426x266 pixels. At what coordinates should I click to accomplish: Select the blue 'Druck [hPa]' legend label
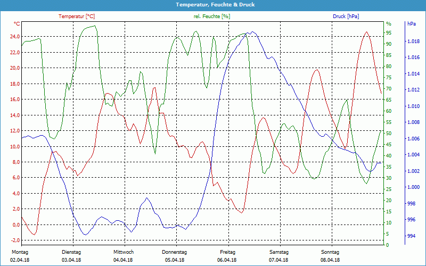coord(346,16)
